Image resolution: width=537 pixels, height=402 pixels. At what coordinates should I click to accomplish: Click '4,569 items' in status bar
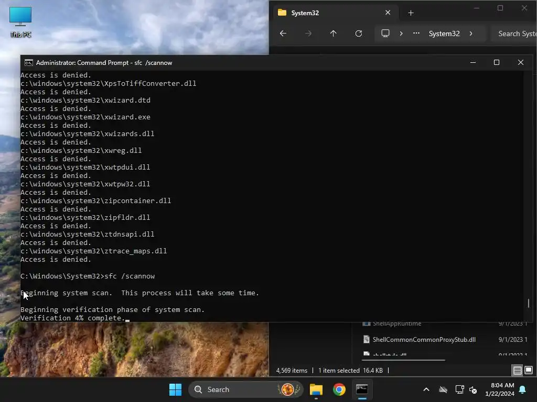[x=292, y=371]
